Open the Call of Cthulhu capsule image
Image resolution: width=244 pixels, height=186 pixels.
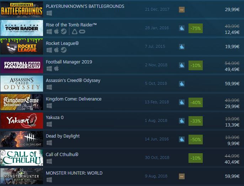(22, 157)
